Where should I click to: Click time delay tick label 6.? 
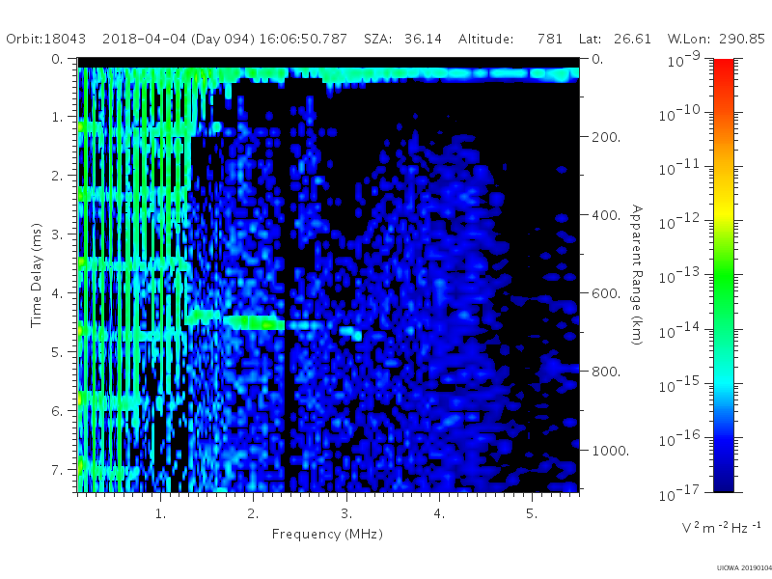tap(57, 411)
